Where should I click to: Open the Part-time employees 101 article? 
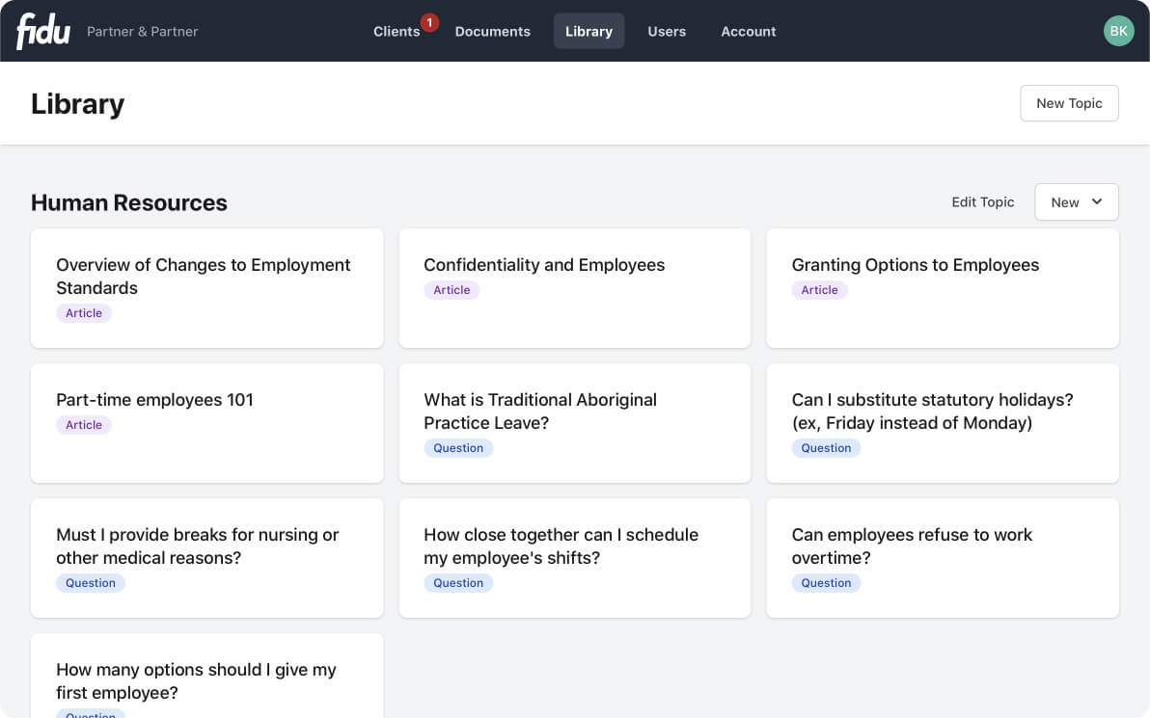(x=206, y=422)
